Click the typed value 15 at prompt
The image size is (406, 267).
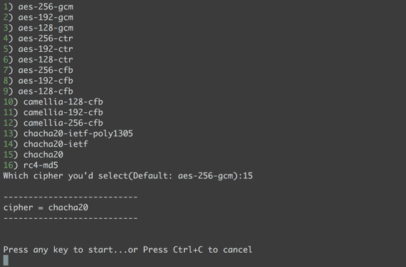(248, 176)
